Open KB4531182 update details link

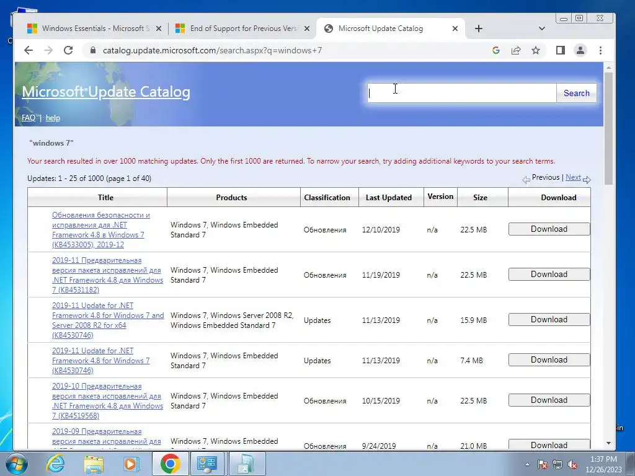pos(107,275)
